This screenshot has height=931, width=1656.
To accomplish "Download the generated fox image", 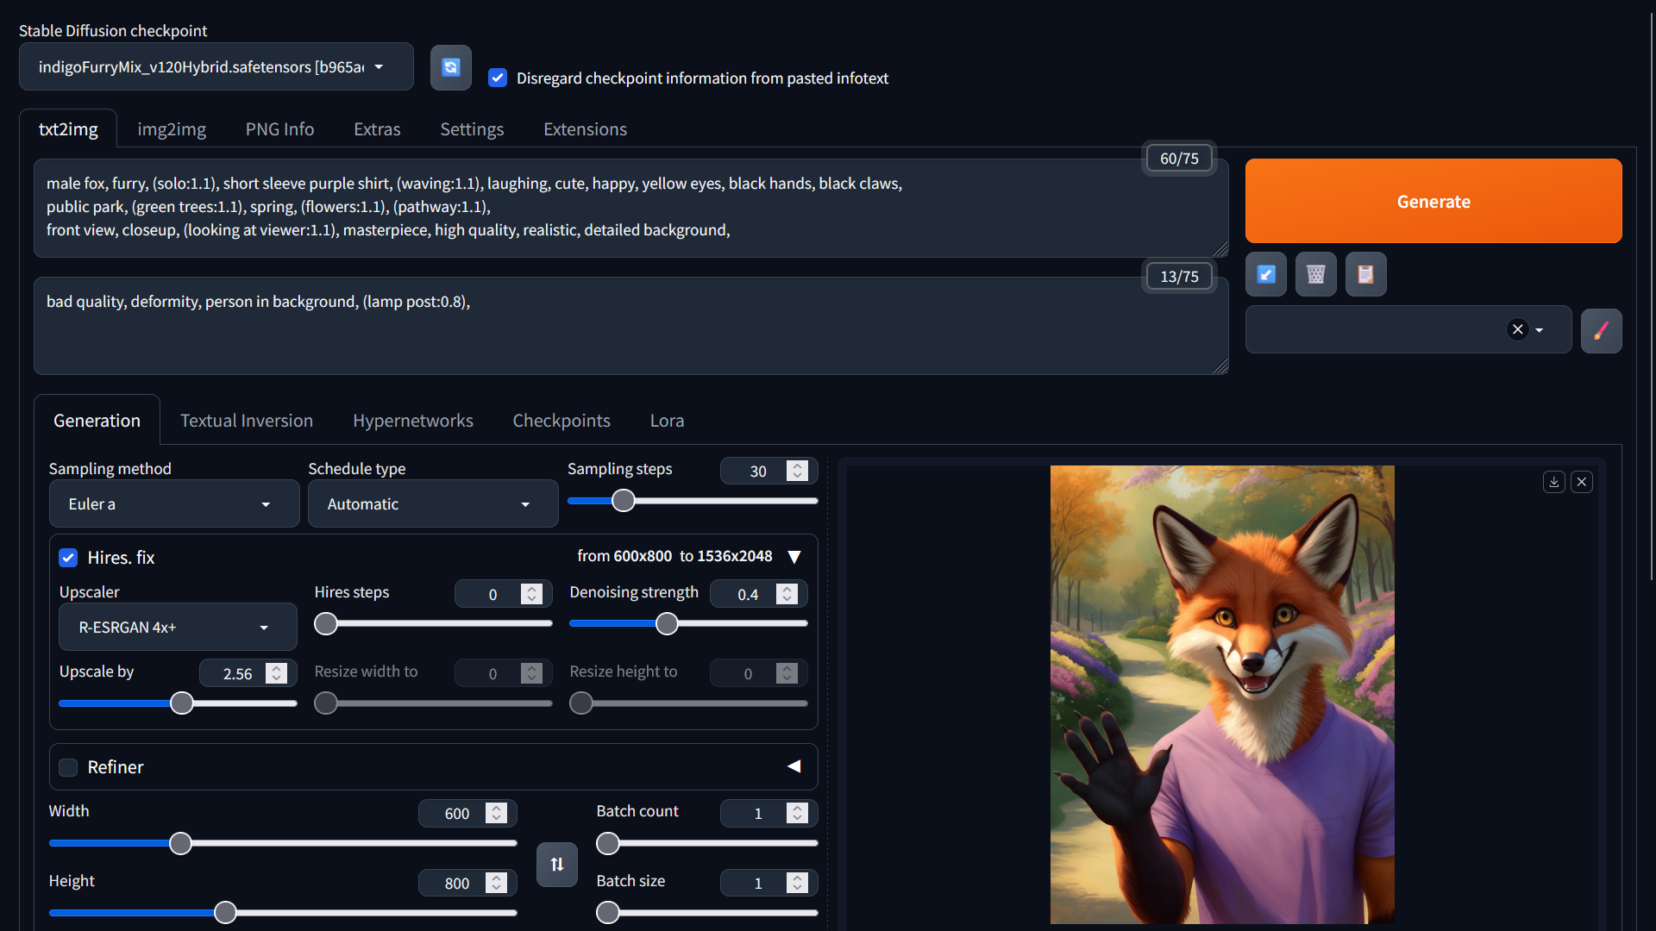I will tap(1553, 482).
